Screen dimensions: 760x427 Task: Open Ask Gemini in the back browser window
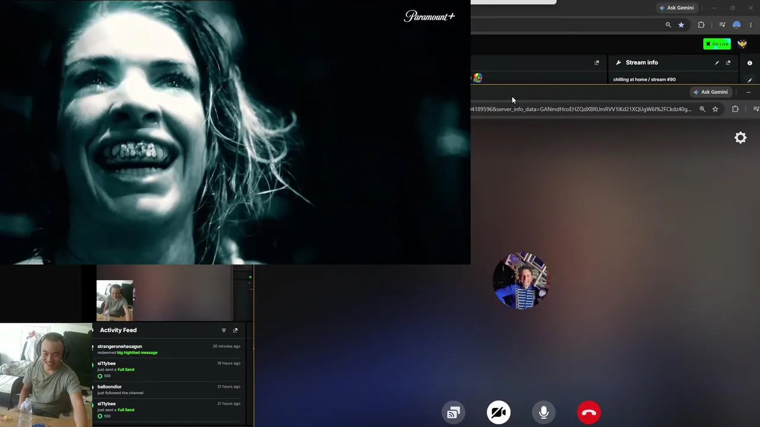(676, 8)
